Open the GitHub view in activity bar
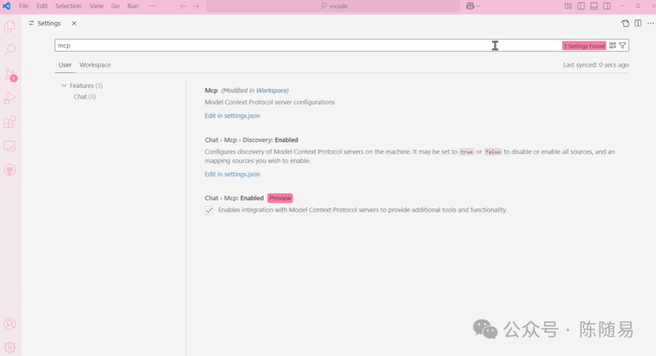 click(x=10, y=170)
